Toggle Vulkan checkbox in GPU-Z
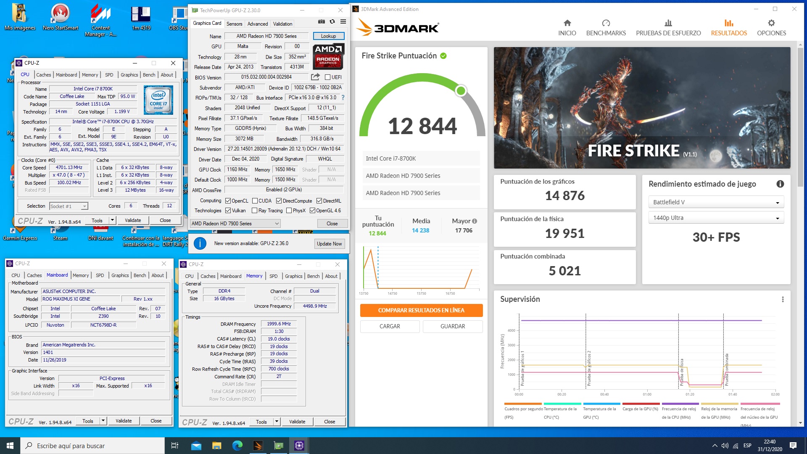Screen dimensions: 807x454 (228, 211)
